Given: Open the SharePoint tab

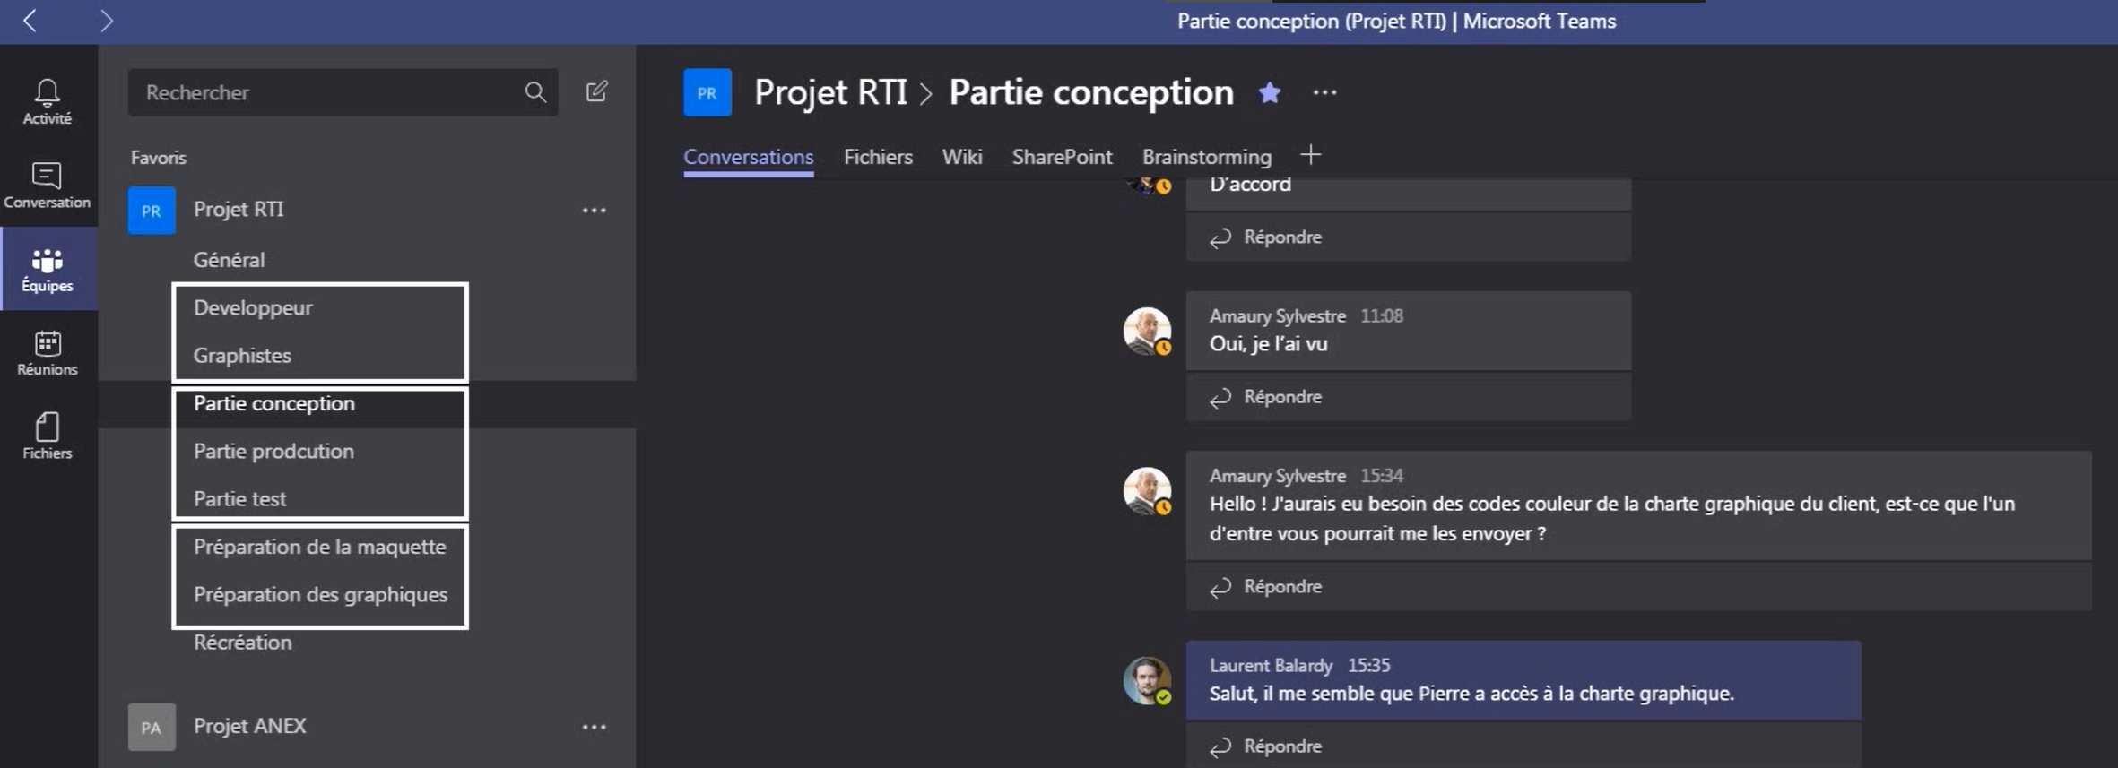Looking at the screenshot, I should (x=1061, y=156).
